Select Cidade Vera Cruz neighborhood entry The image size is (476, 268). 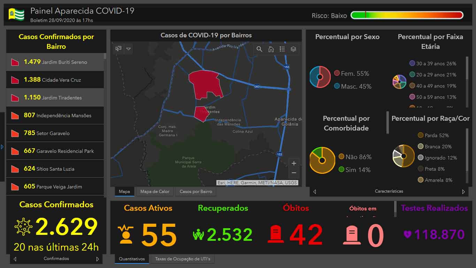(x=55, y=80)
